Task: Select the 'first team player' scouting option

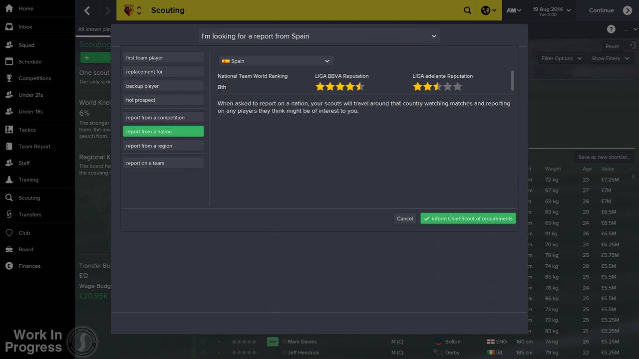Action: tap(163, 57)
